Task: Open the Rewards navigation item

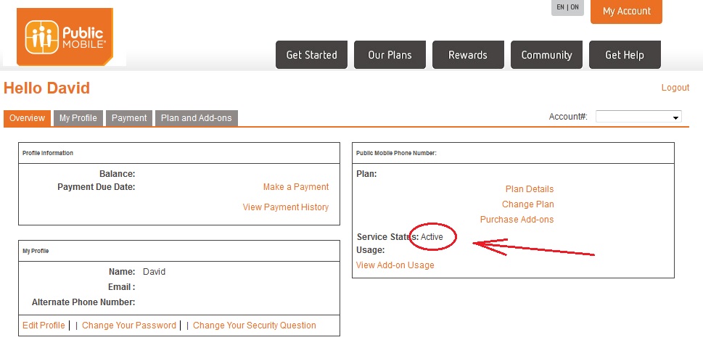Action: (468, 55)
